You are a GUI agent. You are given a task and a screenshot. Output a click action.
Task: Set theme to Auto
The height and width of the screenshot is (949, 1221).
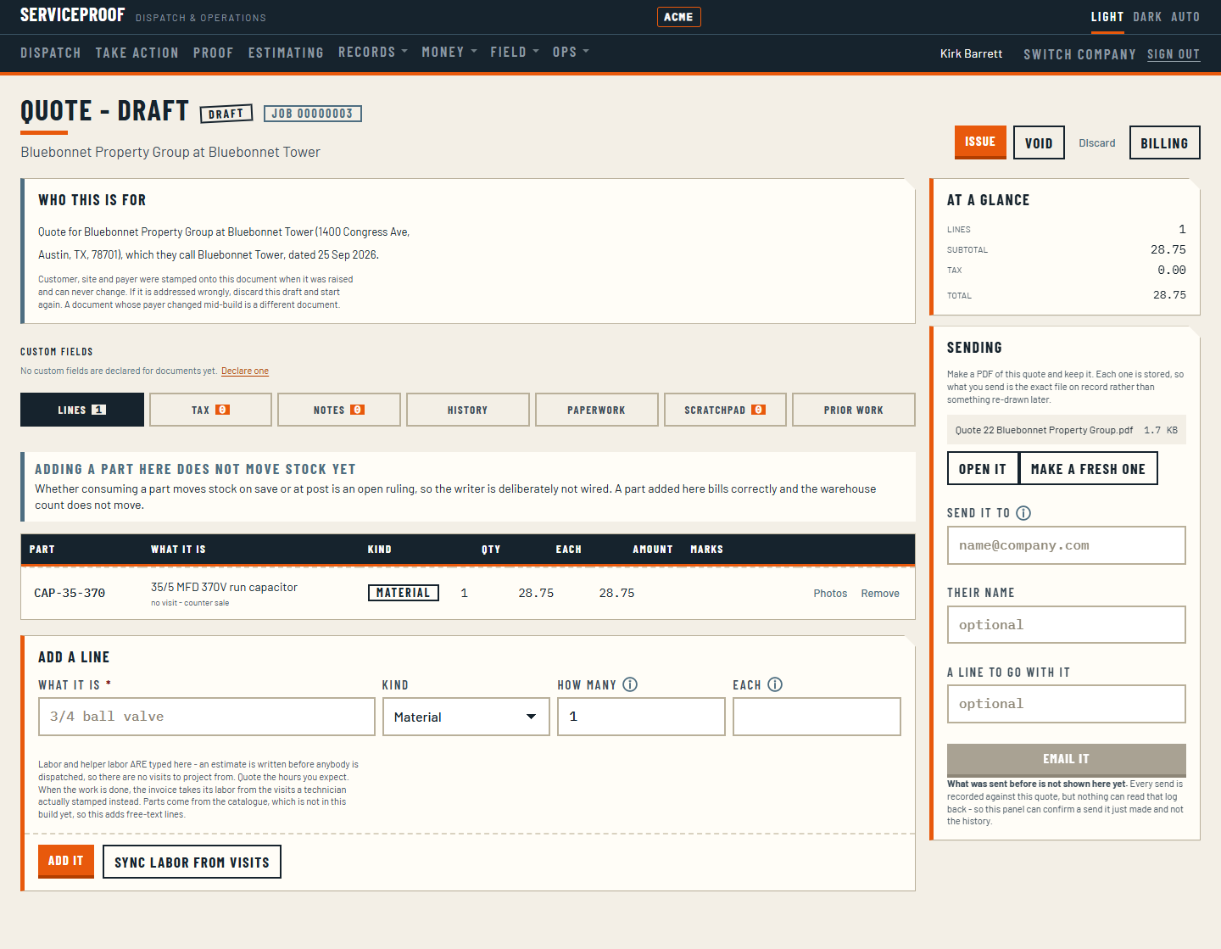click(1185, 17)
